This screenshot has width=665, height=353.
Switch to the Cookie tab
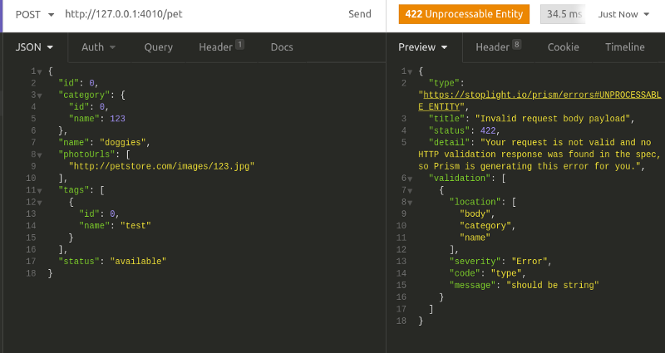[563, 47]
